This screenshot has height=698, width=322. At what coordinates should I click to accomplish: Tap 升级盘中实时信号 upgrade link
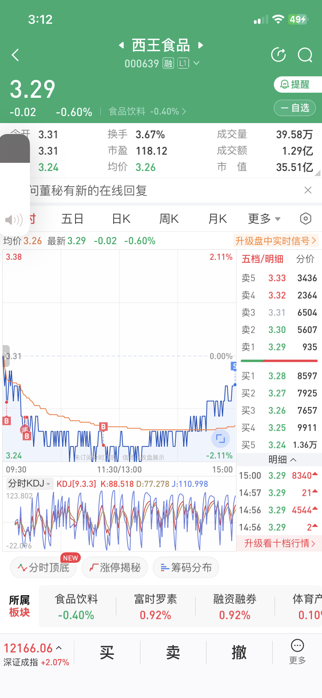click(276, 241)
